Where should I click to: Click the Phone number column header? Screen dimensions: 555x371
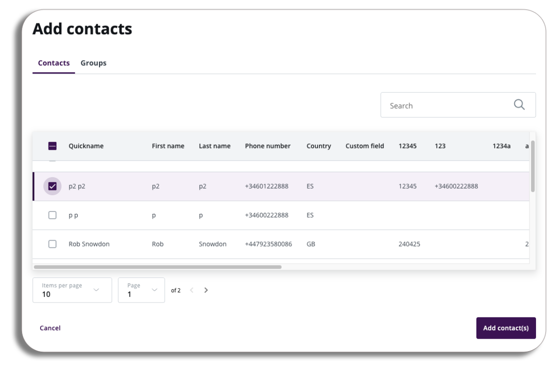pos(268,146)
